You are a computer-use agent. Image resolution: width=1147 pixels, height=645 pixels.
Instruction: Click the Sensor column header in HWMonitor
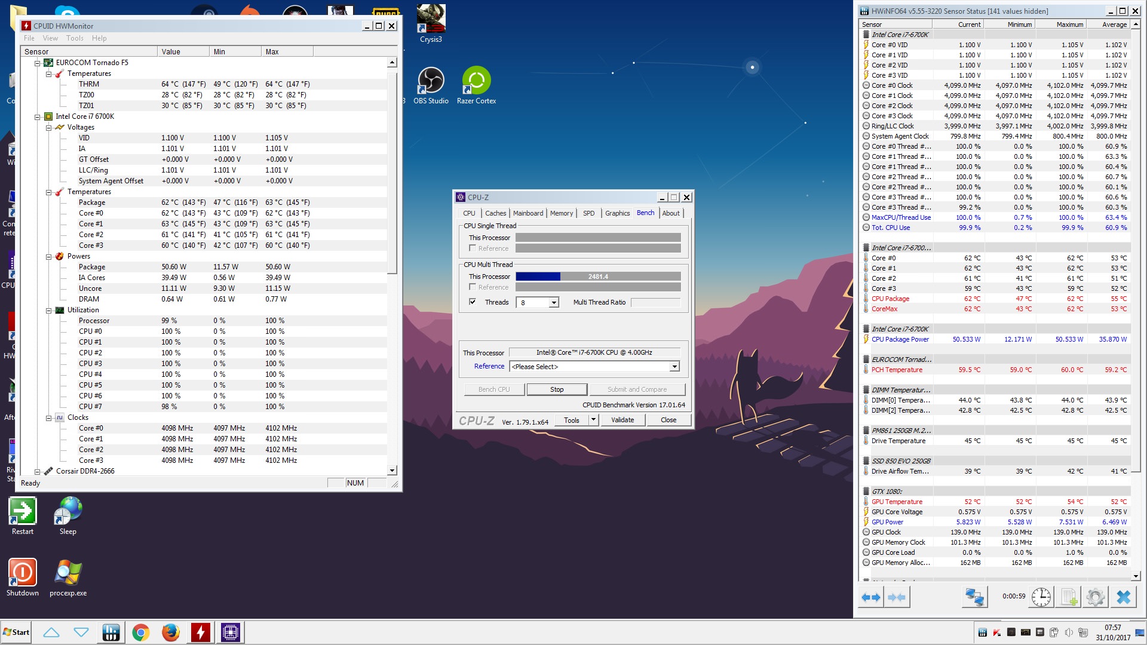coord(89,52)
